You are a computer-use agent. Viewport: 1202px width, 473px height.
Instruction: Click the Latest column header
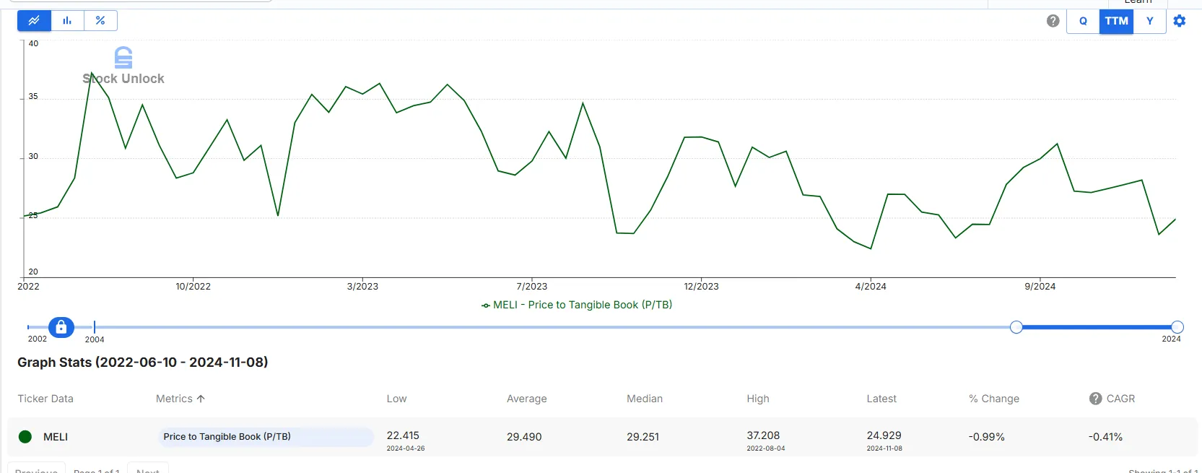[x=881, y=399]
